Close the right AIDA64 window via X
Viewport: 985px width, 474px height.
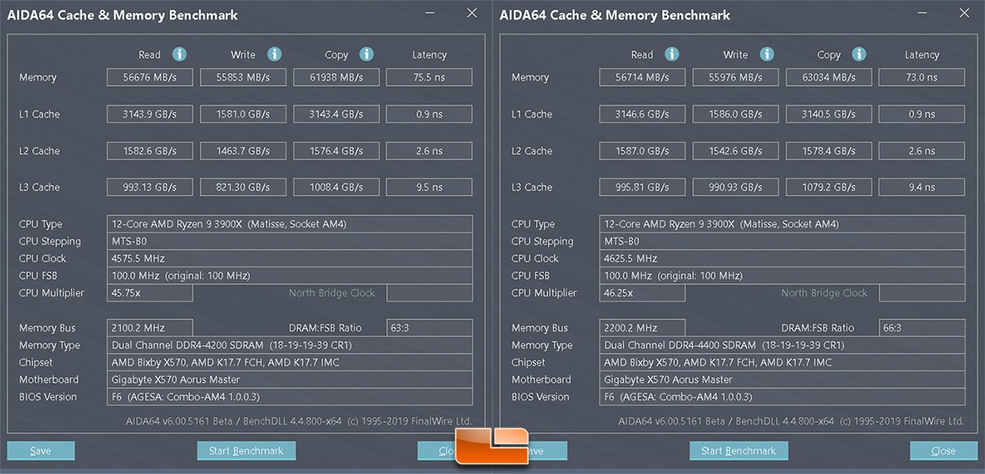[964, 13]
